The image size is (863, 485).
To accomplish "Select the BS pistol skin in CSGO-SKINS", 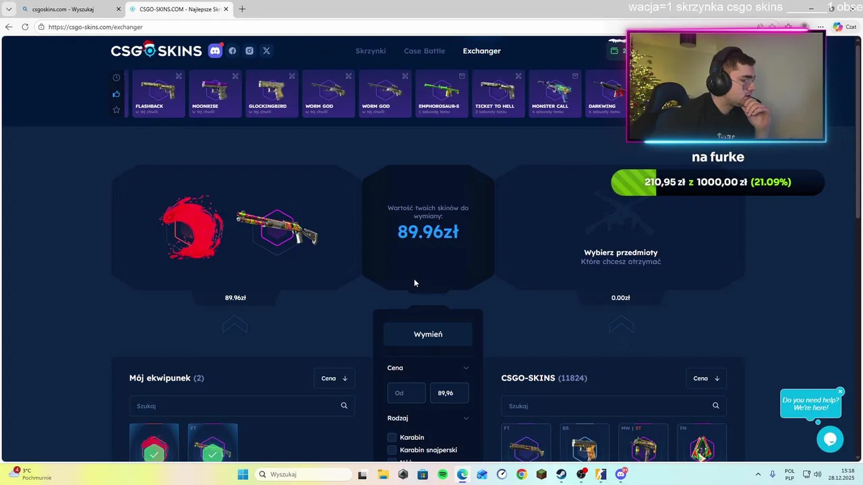I will pos(585,443).
